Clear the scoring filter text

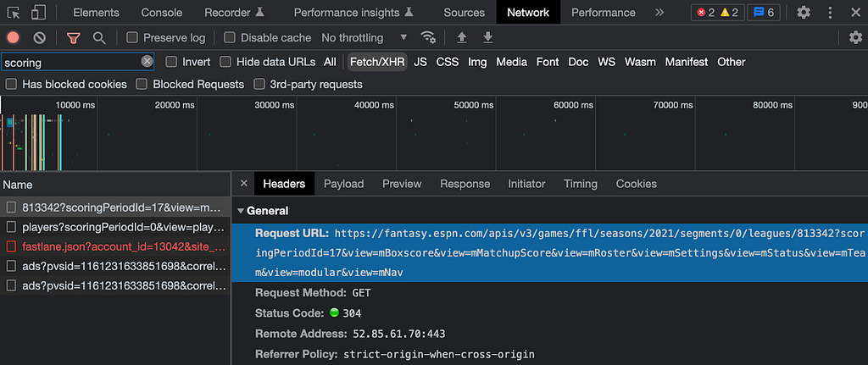pos(147,61)
